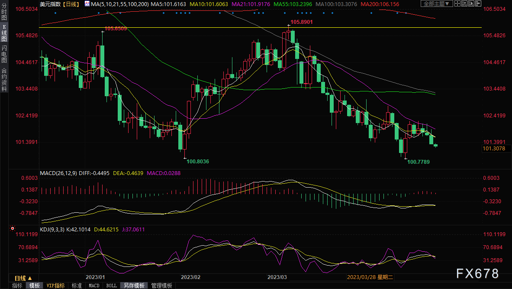Screen dimensions: 512x289
Task: Switch to the 指标 bottom tab
Action: click(17, 286)
